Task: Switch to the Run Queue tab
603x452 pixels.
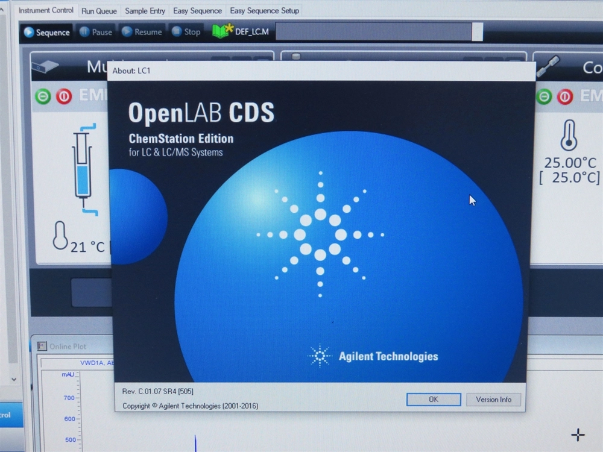Action: click(99, 11)
